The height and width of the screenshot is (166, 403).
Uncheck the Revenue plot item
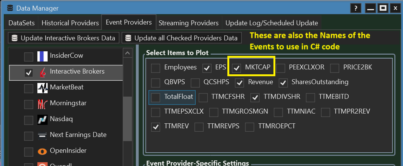(239, 83)
